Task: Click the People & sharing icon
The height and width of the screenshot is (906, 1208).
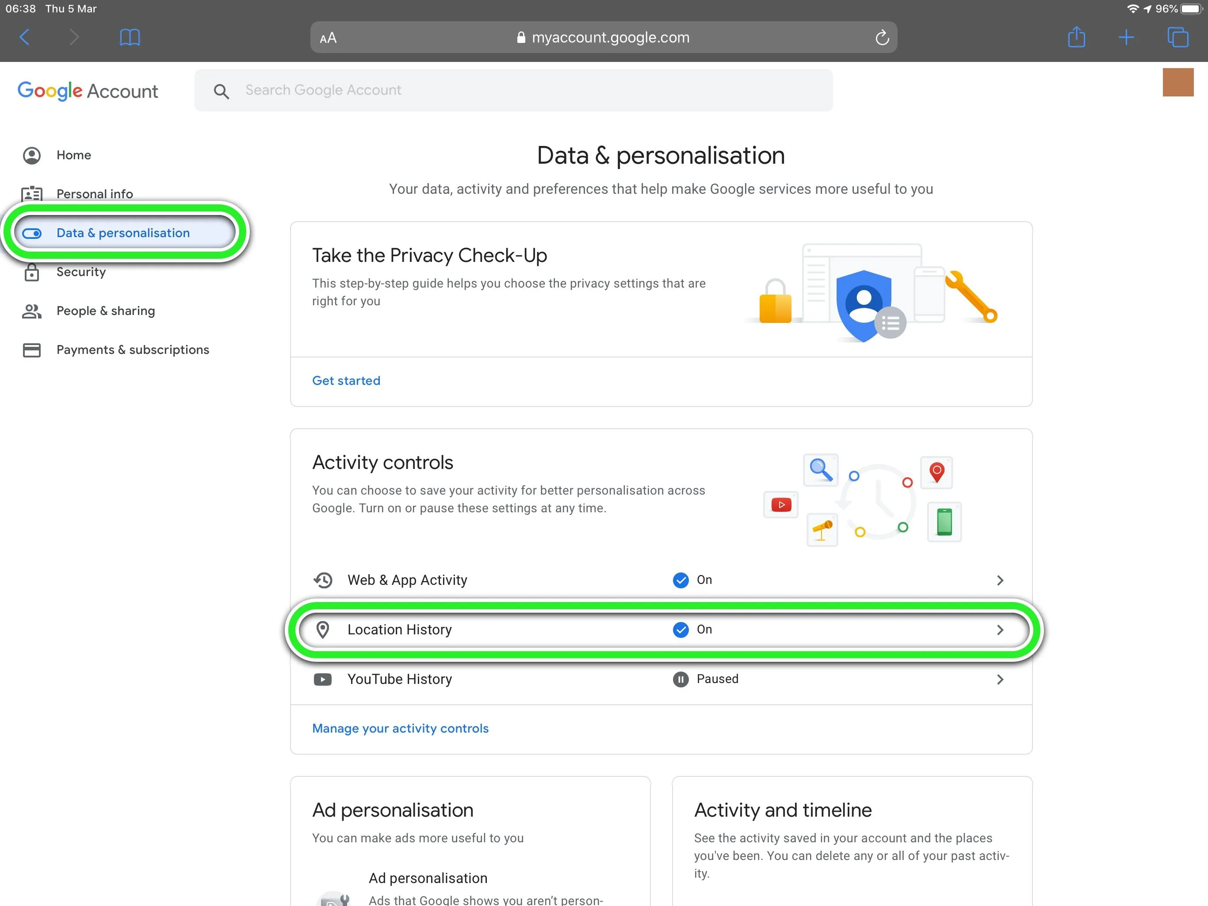Action: click(32, 311)
